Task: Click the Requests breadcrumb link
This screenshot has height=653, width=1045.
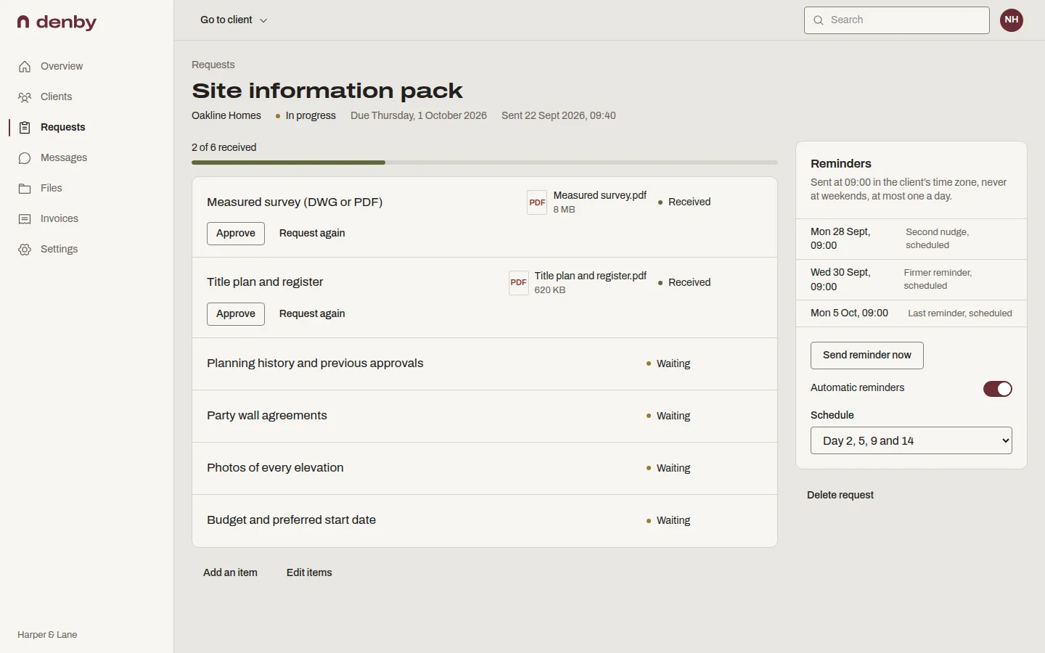Action: click(213, 65)
